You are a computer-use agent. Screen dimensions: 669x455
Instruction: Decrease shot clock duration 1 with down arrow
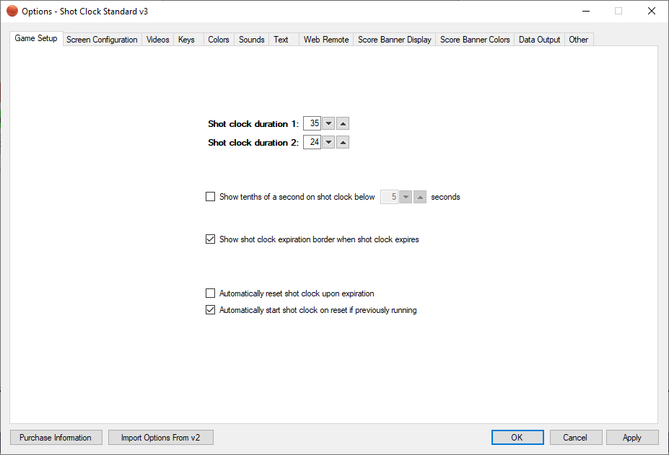pyautogui.click(x=328, y=124)
